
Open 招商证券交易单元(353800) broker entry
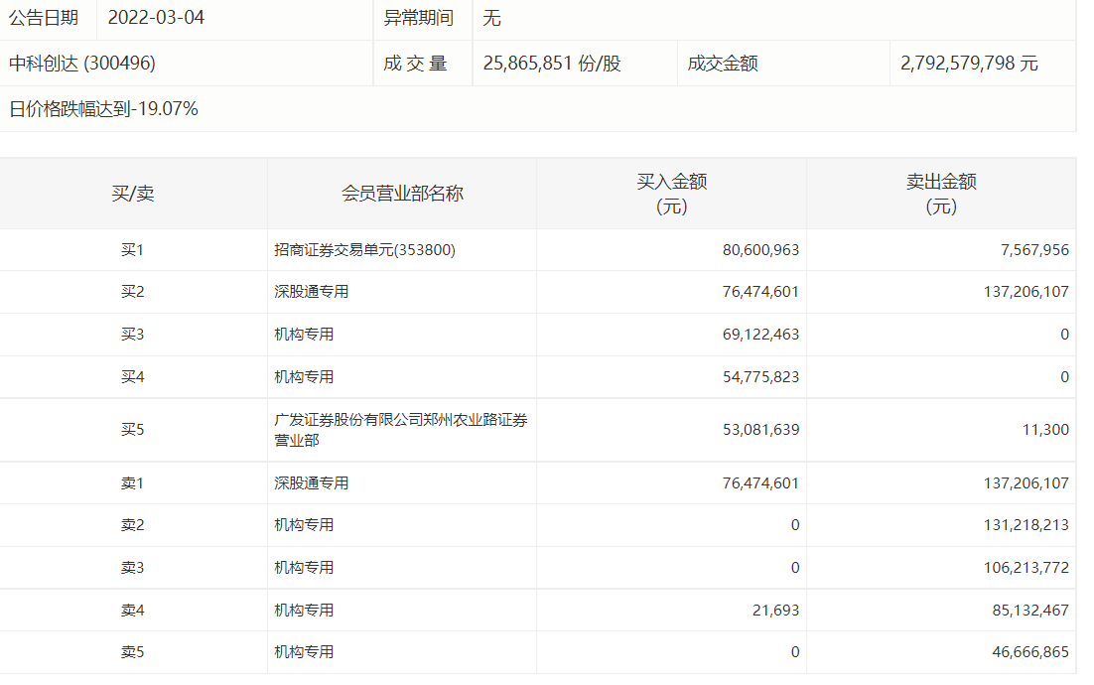[364, 250]
